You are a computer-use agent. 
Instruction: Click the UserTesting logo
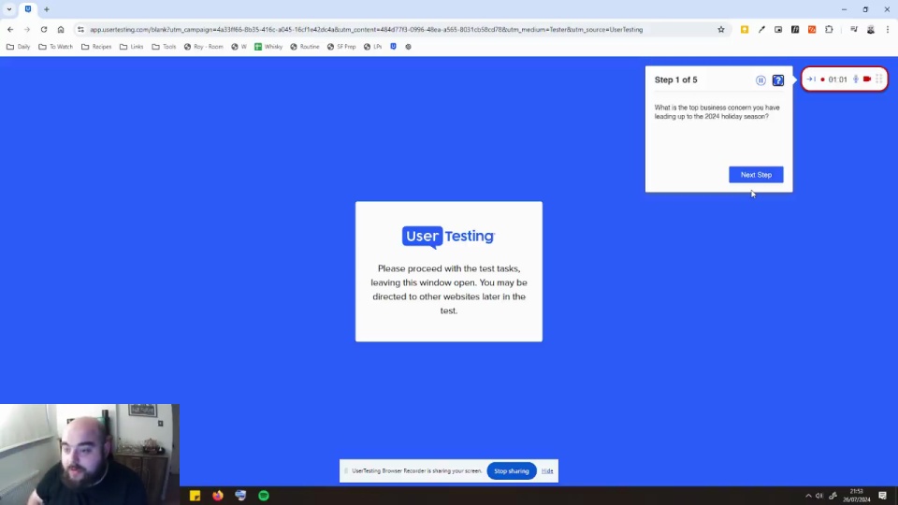coord(448,237)
